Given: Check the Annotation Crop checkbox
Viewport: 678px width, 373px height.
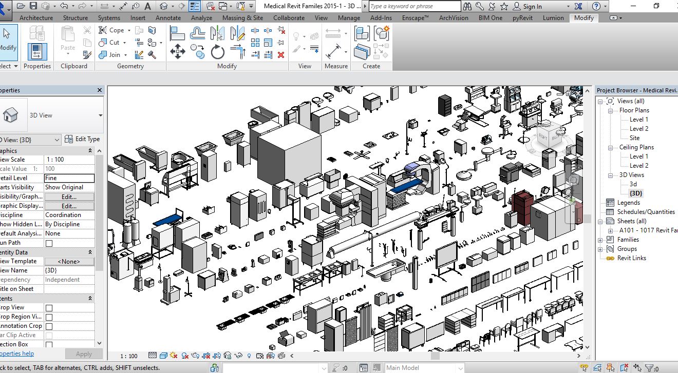Looking at the screenshot, I should (x=49, y=326).
